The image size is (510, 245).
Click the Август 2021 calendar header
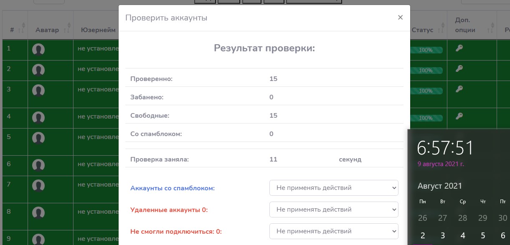tap(440, 186)
